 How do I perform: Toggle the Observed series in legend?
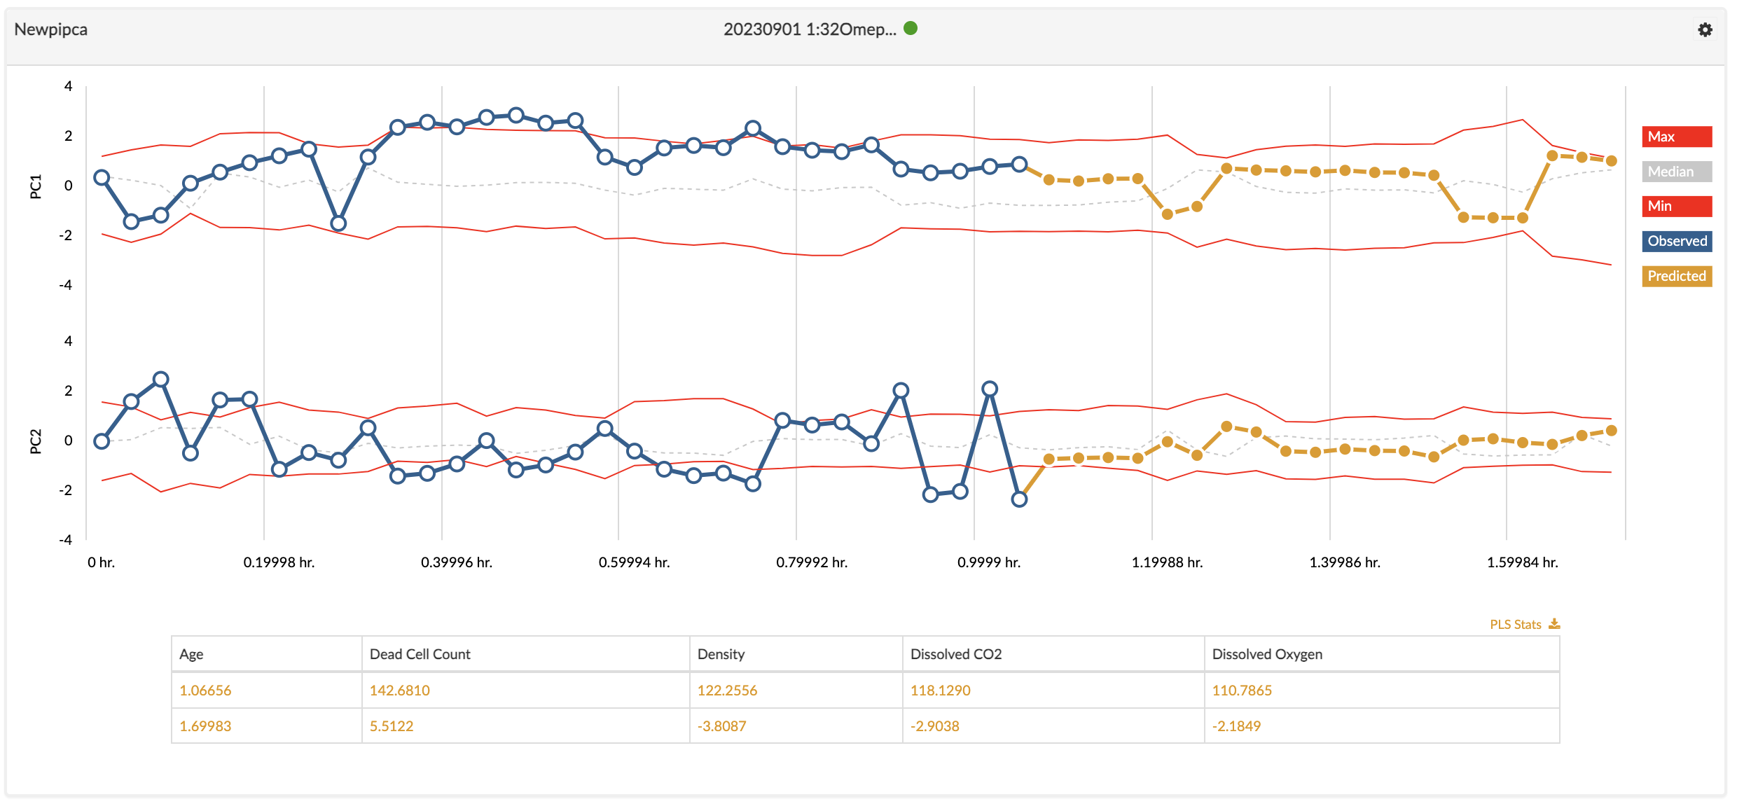1677,241
